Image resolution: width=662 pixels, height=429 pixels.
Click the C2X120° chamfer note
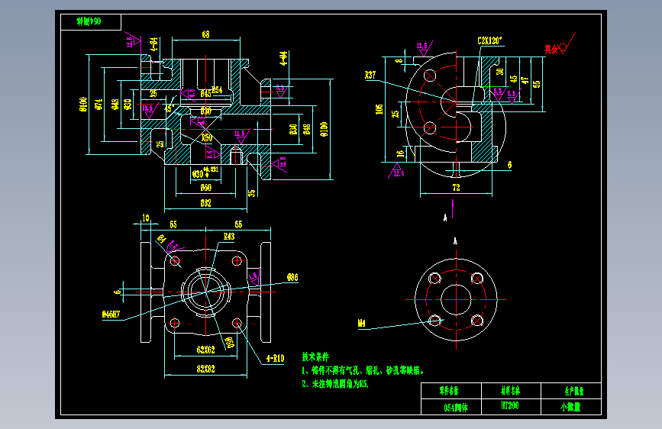point(489,41)
